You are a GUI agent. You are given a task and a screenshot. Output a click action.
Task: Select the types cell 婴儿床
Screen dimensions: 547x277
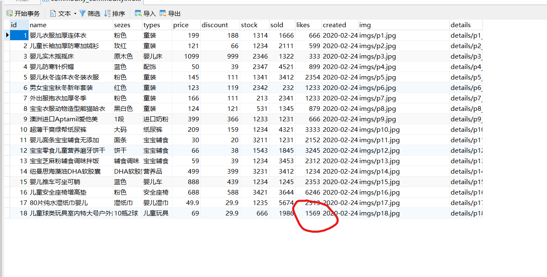[x=157, y=56]
